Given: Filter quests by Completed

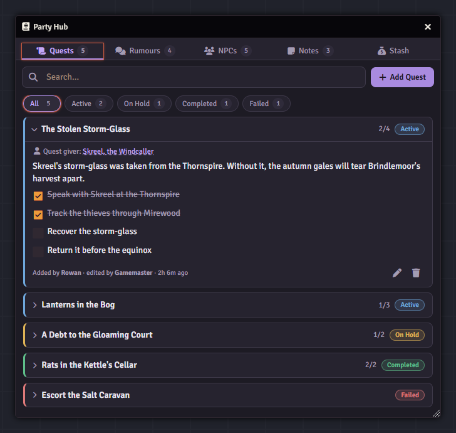Looking at the screenshot, I should 207,104.
